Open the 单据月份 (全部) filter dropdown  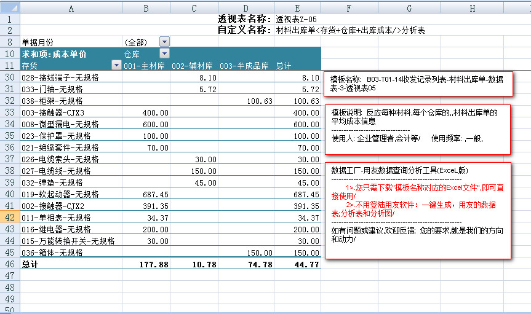pos(164,42)
